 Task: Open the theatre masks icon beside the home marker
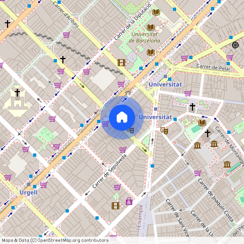[x=131, y=130]
